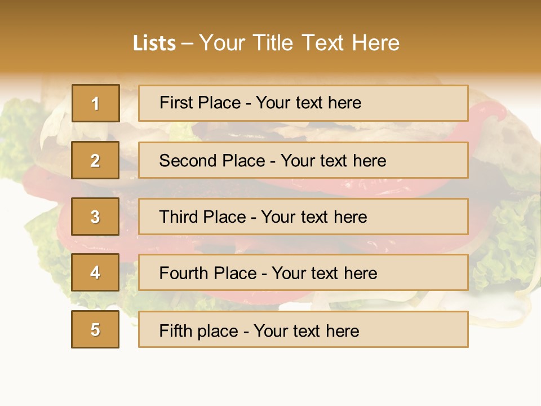This screenshot has width=541, height=406.
Task: Click the number 3 box
Action: (96, 217)
